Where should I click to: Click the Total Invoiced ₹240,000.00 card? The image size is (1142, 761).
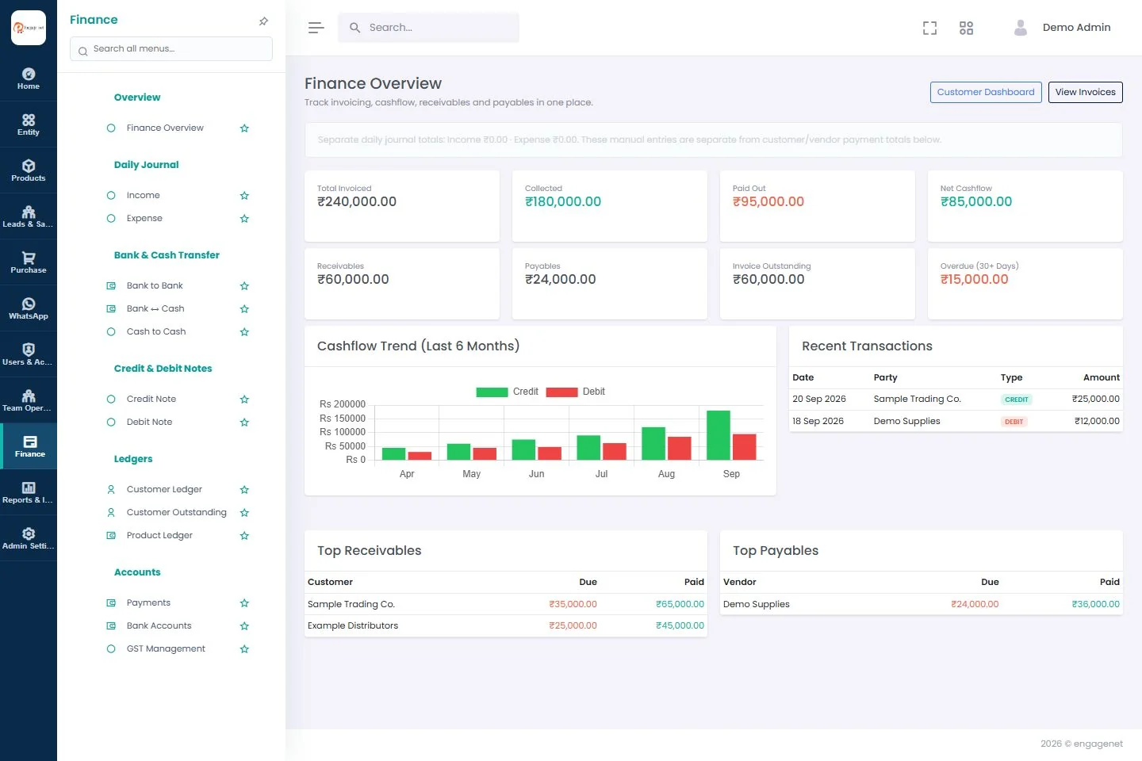[402, 206]
